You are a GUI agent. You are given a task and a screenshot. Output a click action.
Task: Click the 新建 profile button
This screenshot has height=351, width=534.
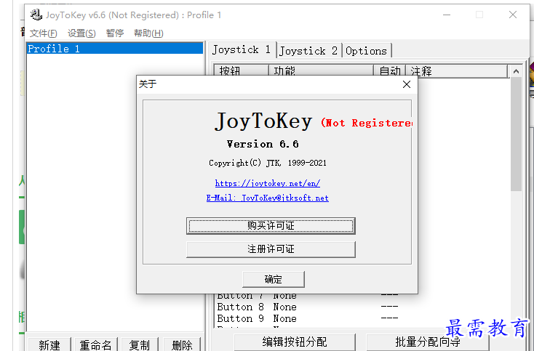[x=49, y=344]
